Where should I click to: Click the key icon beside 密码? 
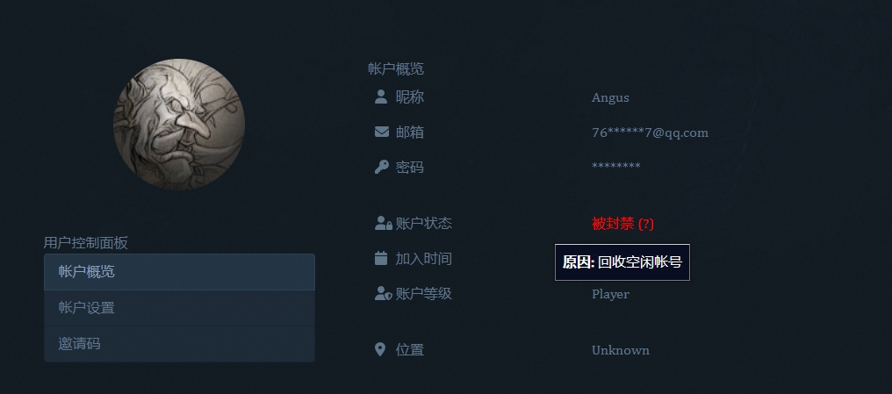(x=382, y=167)
